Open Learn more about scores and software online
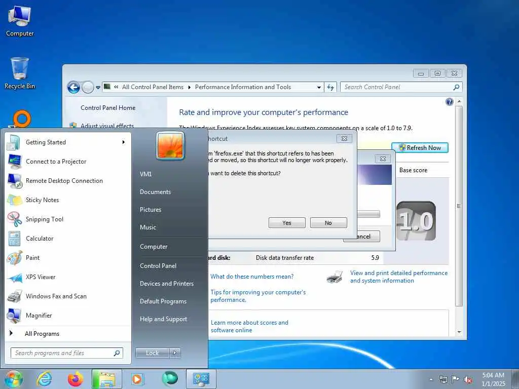 249,326
